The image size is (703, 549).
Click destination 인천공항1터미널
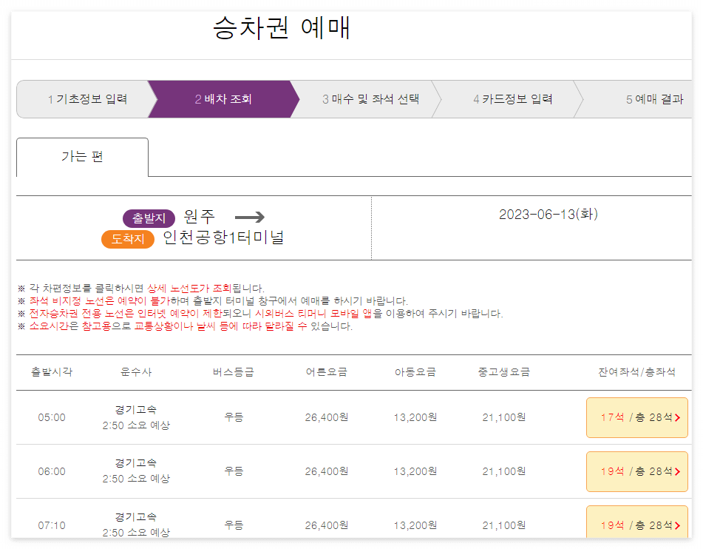pyautogui.click(x=223, y=238)
